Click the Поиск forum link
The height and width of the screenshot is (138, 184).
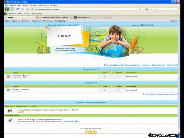(169, 65)
